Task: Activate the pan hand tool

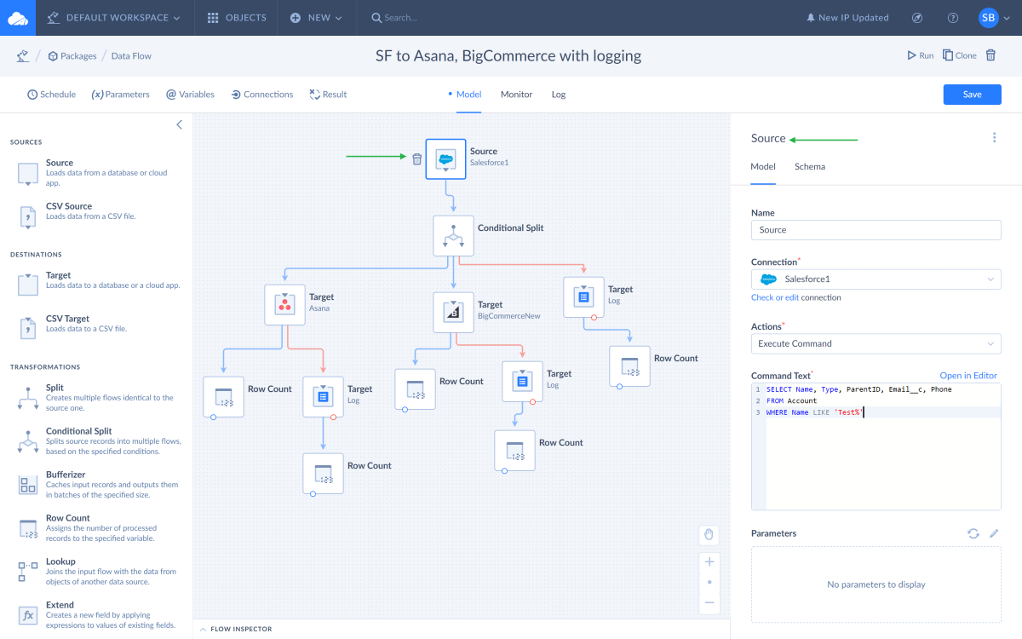Action: (x=709, y=535)
